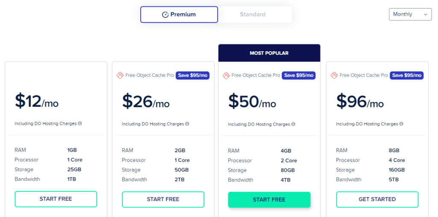Click info icon on $12 plan hosting charges
This screenshot has height=217, width=438.
80,123
